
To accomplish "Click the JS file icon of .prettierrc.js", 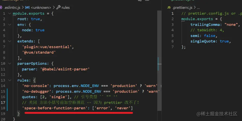I will pyautogui.click(x=169, y=7).
